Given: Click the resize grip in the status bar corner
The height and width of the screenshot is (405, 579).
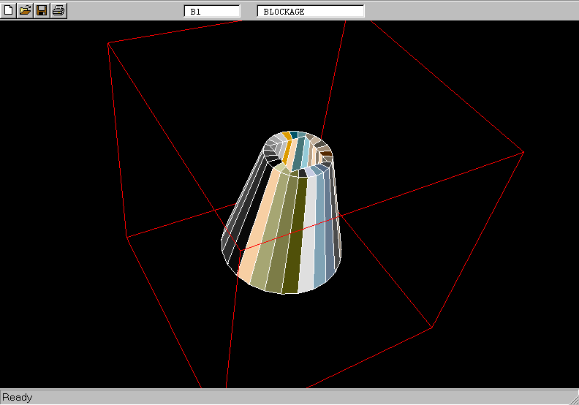Looking at the screenshot, I should (572, 398).
